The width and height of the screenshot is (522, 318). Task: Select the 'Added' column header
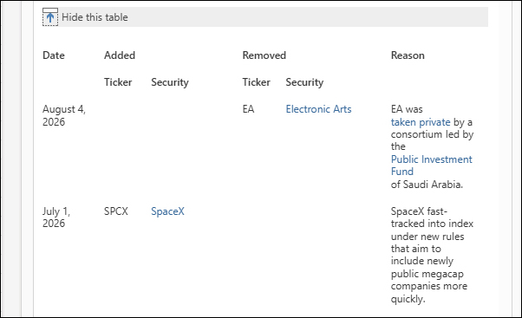tap(120, 55)
